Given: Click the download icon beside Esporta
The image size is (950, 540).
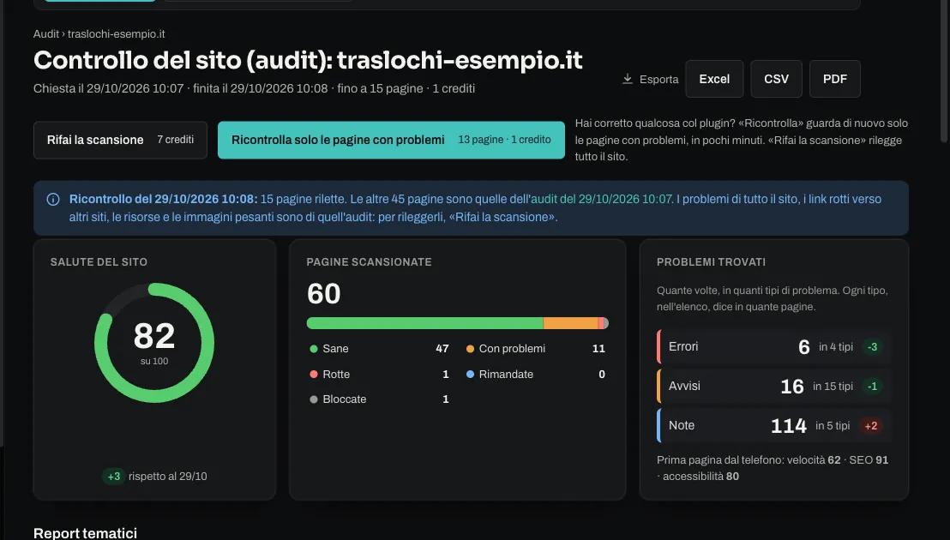Looking at the screenshot, I should tap(627, 79).
